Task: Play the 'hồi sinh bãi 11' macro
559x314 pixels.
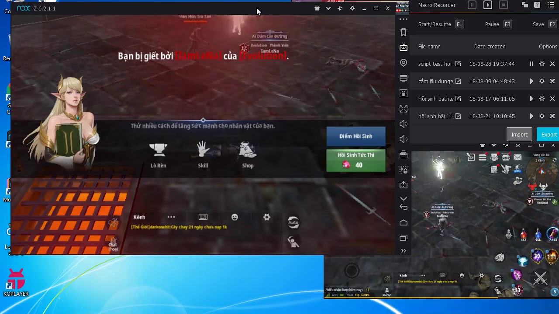Action: (531, 116)
